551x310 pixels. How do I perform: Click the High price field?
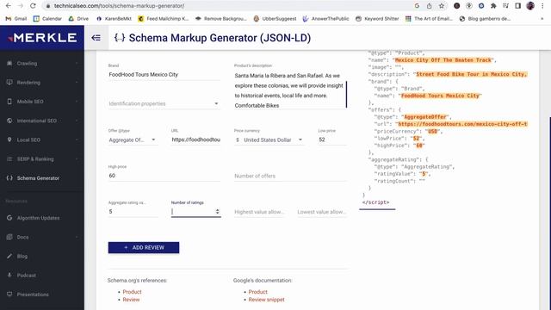(x=164, y=176)
